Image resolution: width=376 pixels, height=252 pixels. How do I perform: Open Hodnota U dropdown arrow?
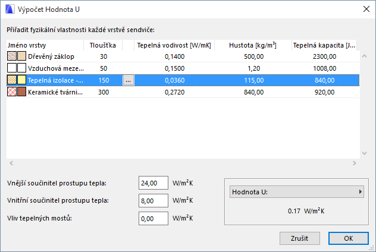pos(360,192)
